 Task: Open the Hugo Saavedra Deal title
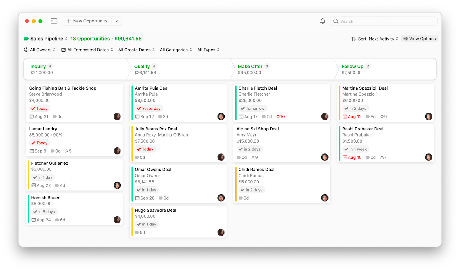click(156, 210)
